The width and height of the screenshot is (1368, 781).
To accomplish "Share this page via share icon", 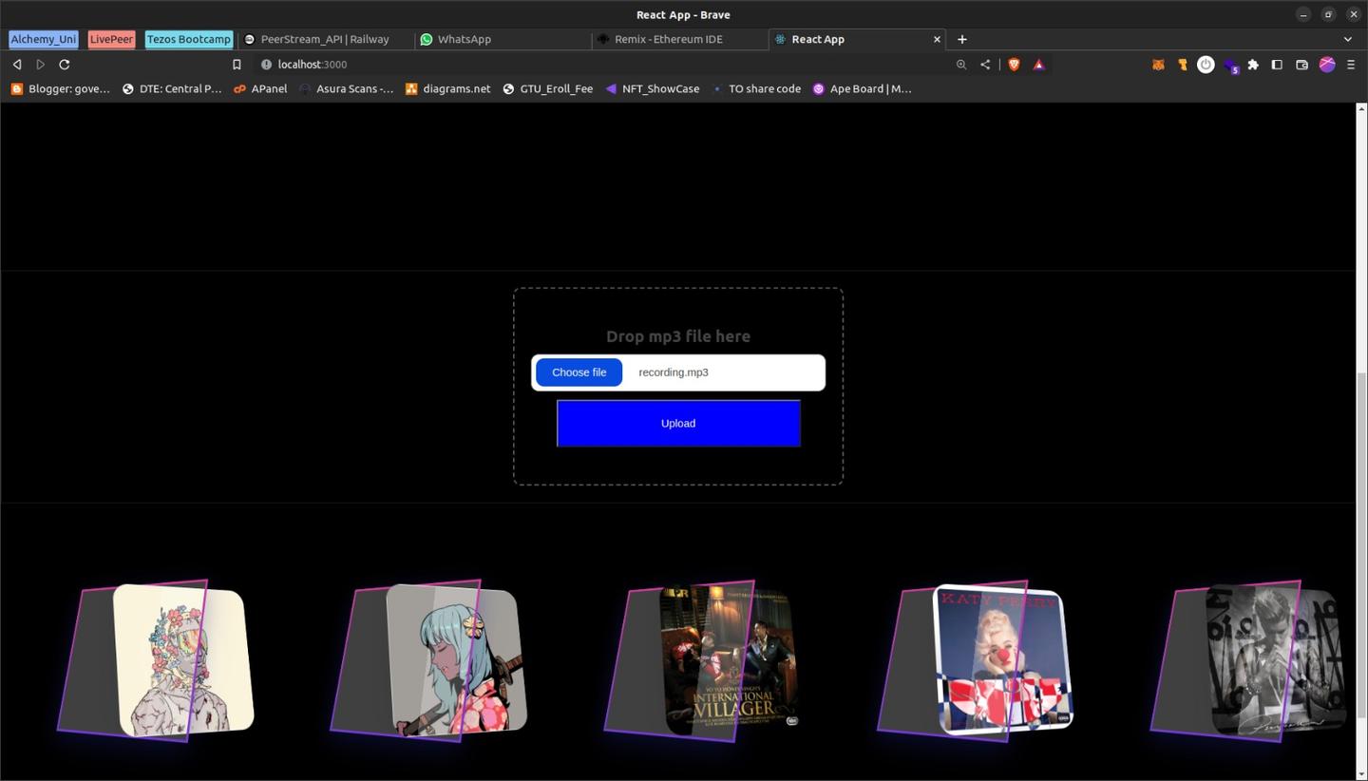I will (x=985, y=65).
